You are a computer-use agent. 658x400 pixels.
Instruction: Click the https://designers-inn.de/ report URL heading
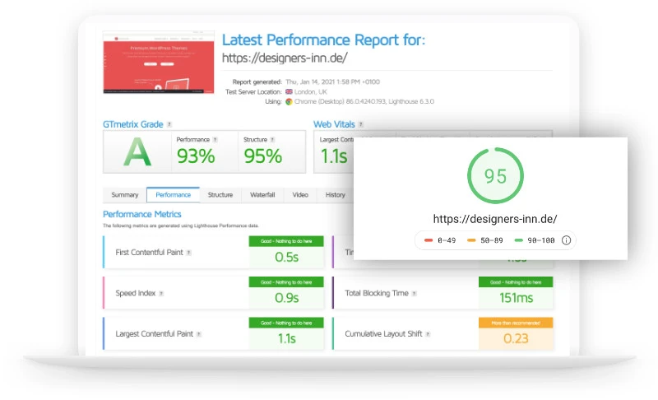[x=285, y=58]
